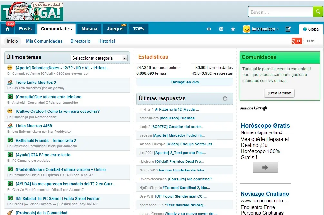Open Battlefield Friends - Temporada 2

46,141
